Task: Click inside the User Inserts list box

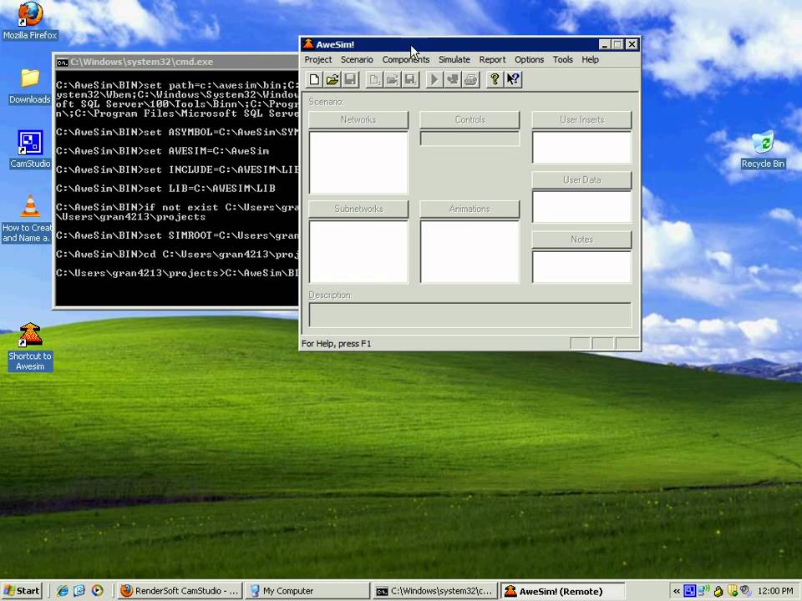Action: coord(581,148)
